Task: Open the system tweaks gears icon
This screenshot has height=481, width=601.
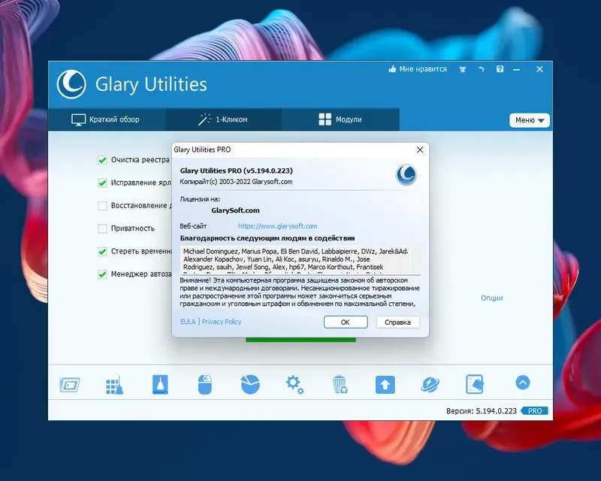Action: [294, 384]
